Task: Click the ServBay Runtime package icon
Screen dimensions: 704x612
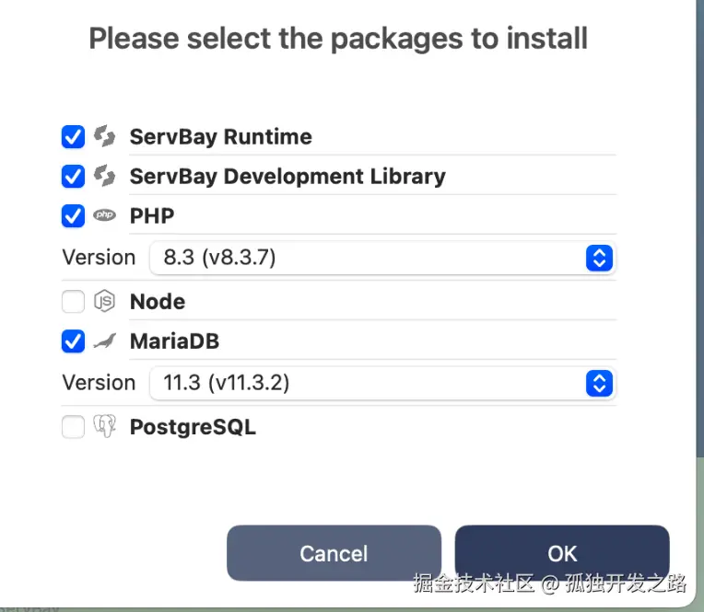Action: click(105, 137)
